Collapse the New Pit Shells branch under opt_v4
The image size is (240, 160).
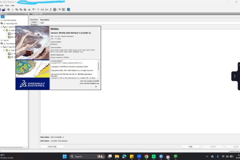pos(1,47)
